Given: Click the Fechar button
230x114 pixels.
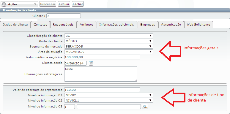Looking at the screenshot, I should click(x=78, y=4).
